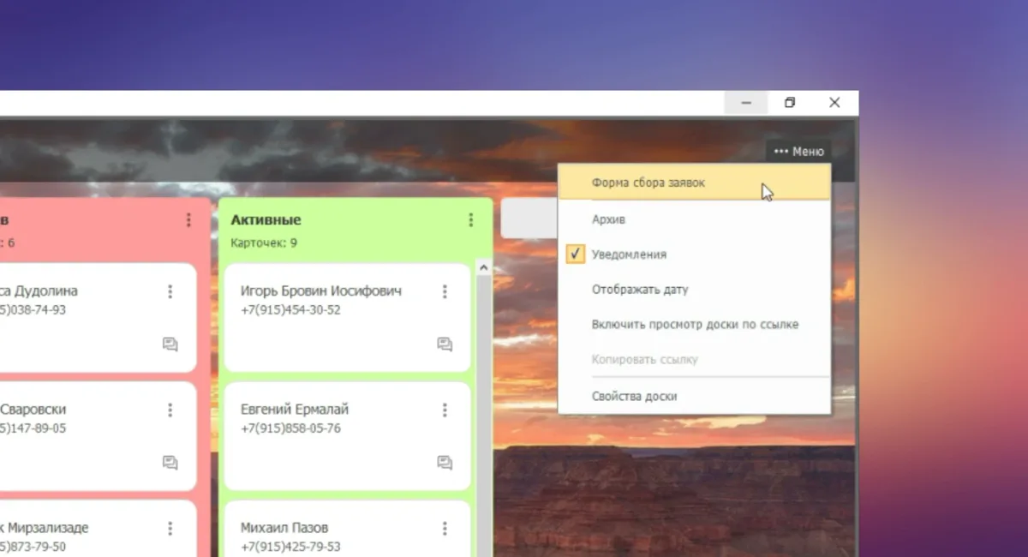Open comments on Евгений Ермалай card
This screenshot has width=1028, height=557.
(445, 463)
